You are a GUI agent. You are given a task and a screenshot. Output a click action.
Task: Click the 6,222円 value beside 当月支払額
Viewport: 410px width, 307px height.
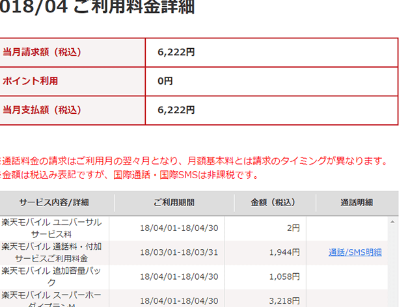[176, 110]
